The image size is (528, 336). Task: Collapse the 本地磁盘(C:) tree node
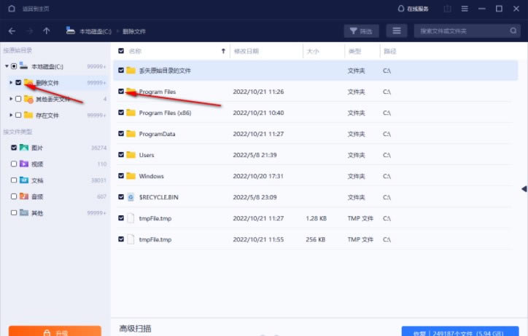[7, 66]
